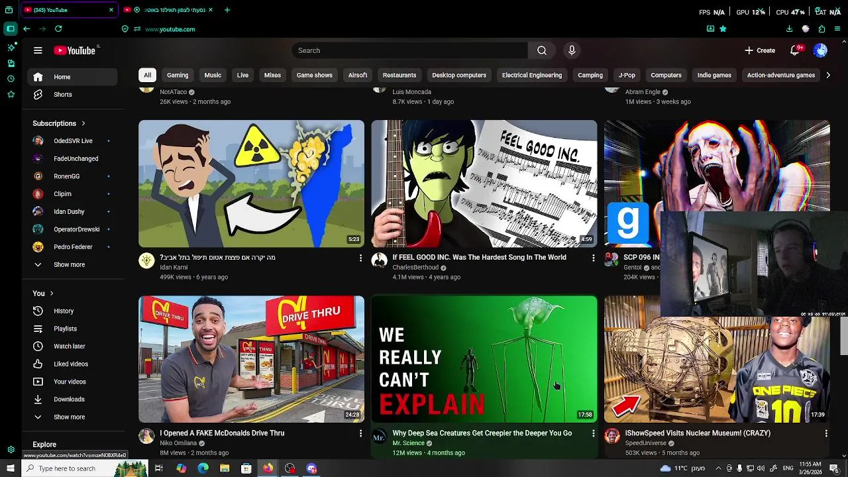Open Clipim channel
The image size is (848, 477).
73,193
